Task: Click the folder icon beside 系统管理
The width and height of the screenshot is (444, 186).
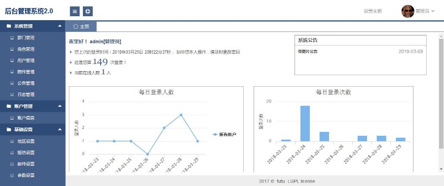Action: click(9, 26)
